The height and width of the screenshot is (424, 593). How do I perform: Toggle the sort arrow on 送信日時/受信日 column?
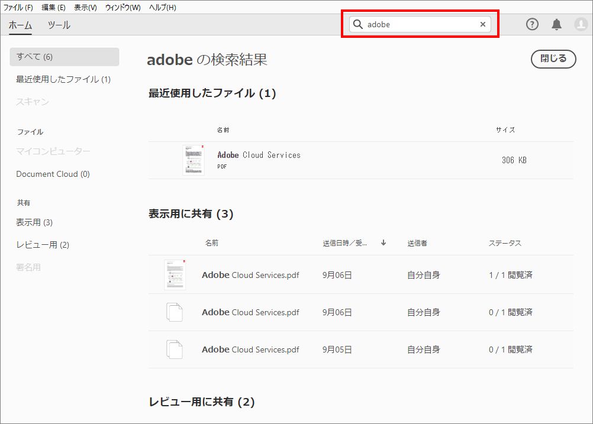[383, 242]
